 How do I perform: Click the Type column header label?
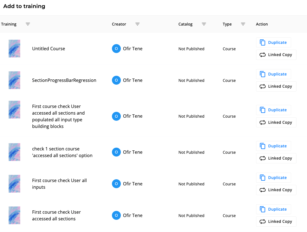tap(227, 24)
